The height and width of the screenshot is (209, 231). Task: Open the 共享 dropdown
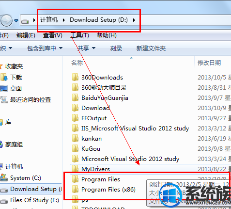(86, 48)
